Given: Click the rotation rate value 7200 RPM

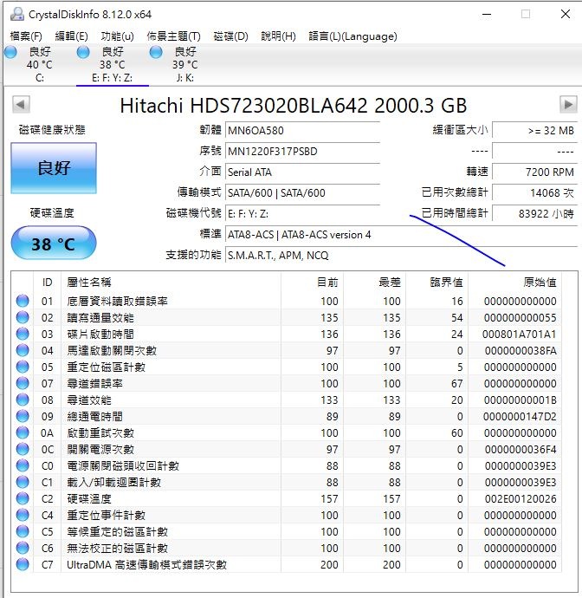Looking at the screenshot, I should tap(534, 172).
